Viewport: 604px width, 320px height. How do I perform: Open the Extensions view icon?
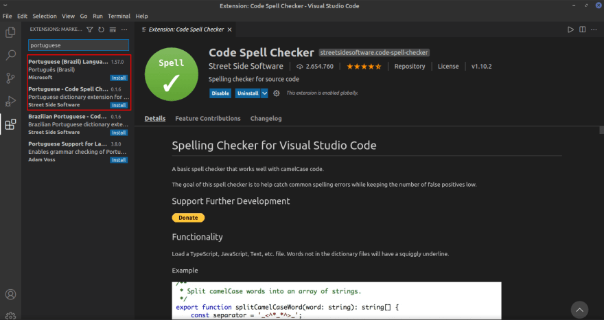click(10, 124)
